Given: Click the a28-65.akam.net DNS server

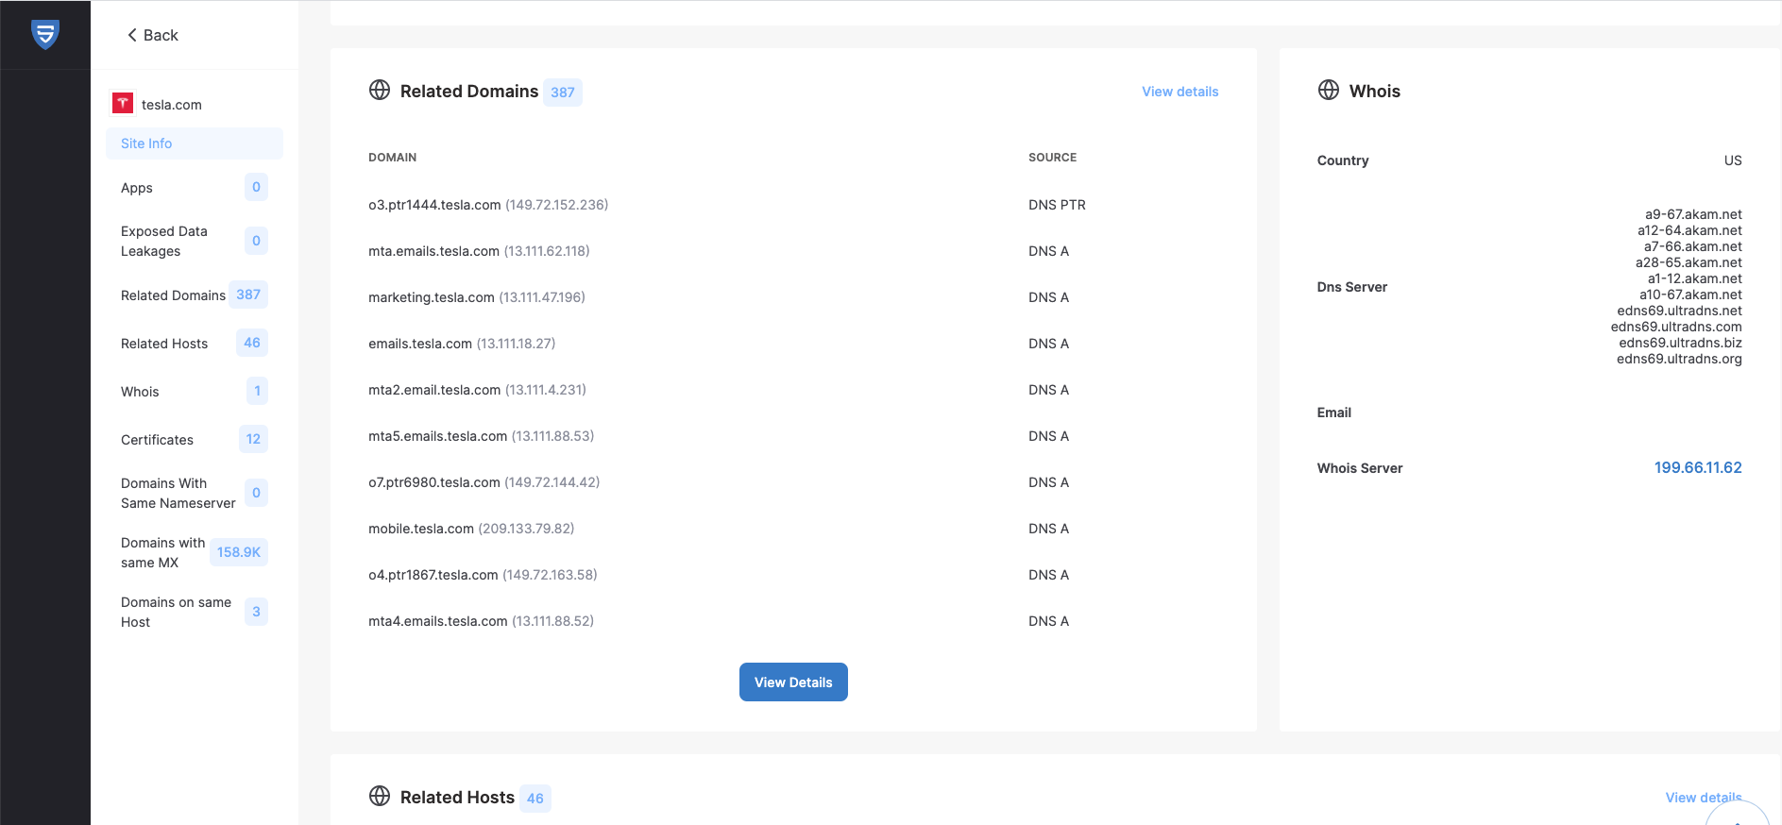Looking at the screenshot, I should (1689, 262).
